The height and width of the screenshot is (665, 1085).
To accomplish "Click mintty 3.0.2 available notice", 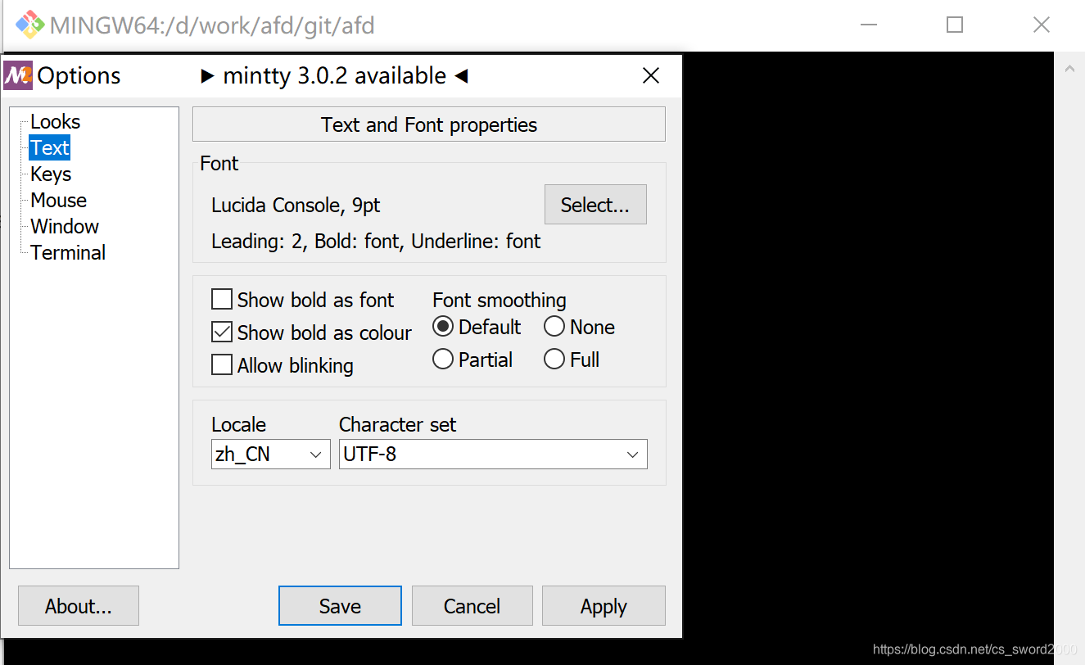I will point(334,76).
